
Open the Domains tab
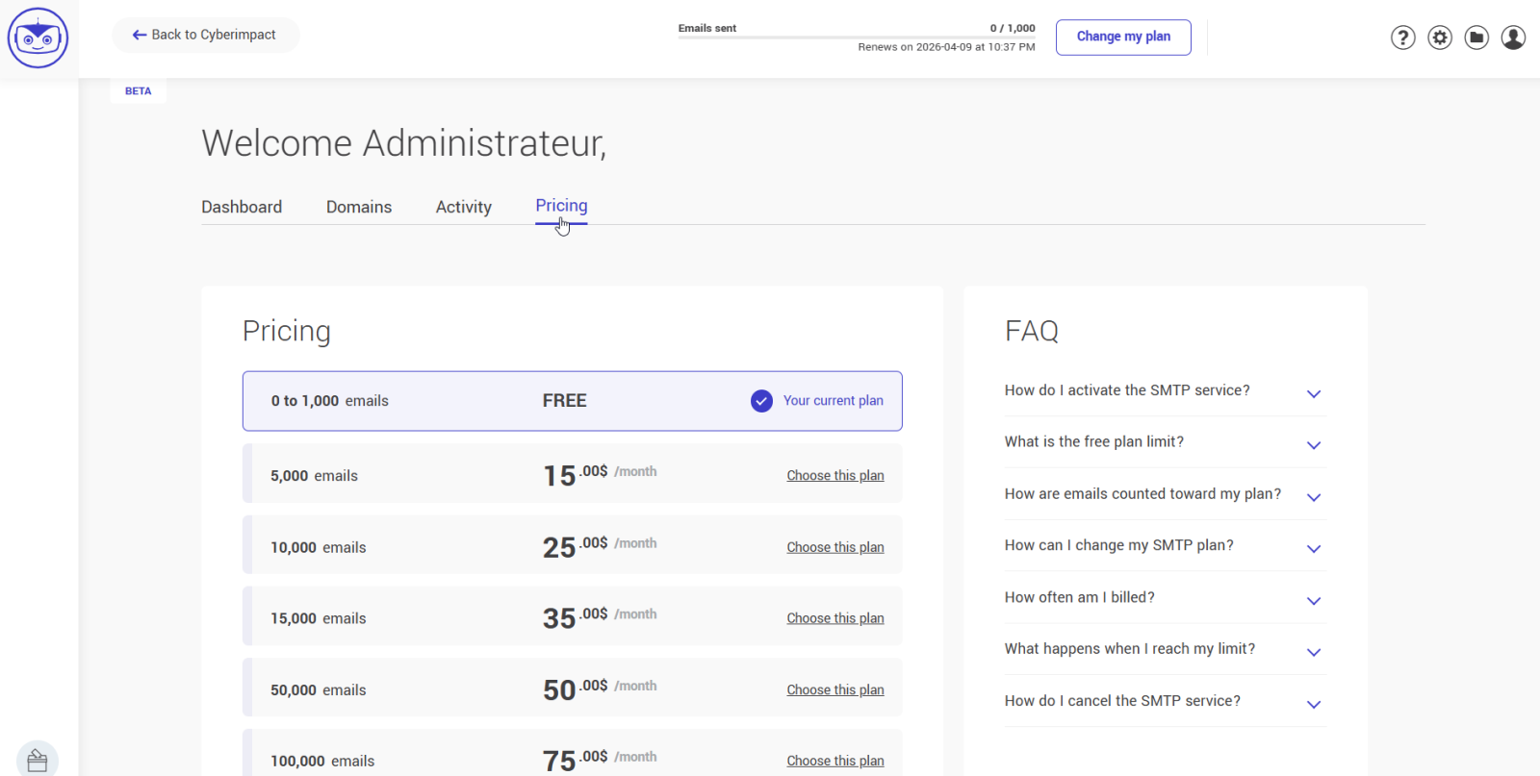[x=359, y=207]
